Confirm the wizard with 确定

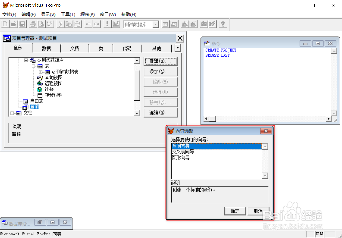point(235,211)
